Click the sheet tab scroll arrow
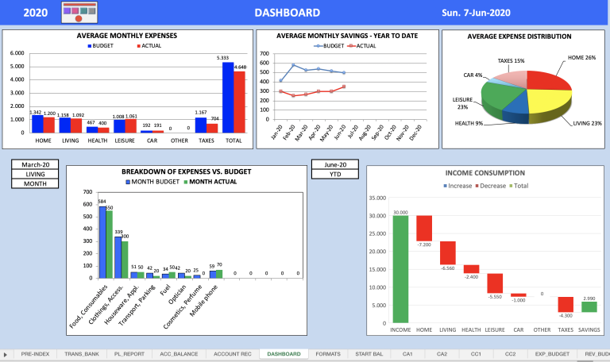The height and width of the screenshot is (362, 610). pos(6,354)
